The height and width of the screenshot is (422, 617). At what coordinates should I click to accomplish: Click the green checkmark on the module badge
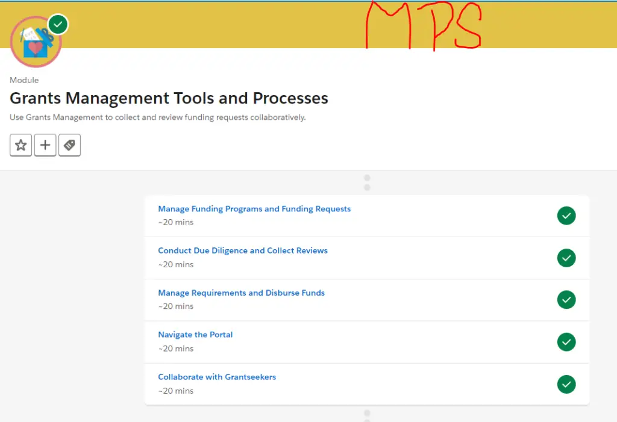(x=58, y=24)
